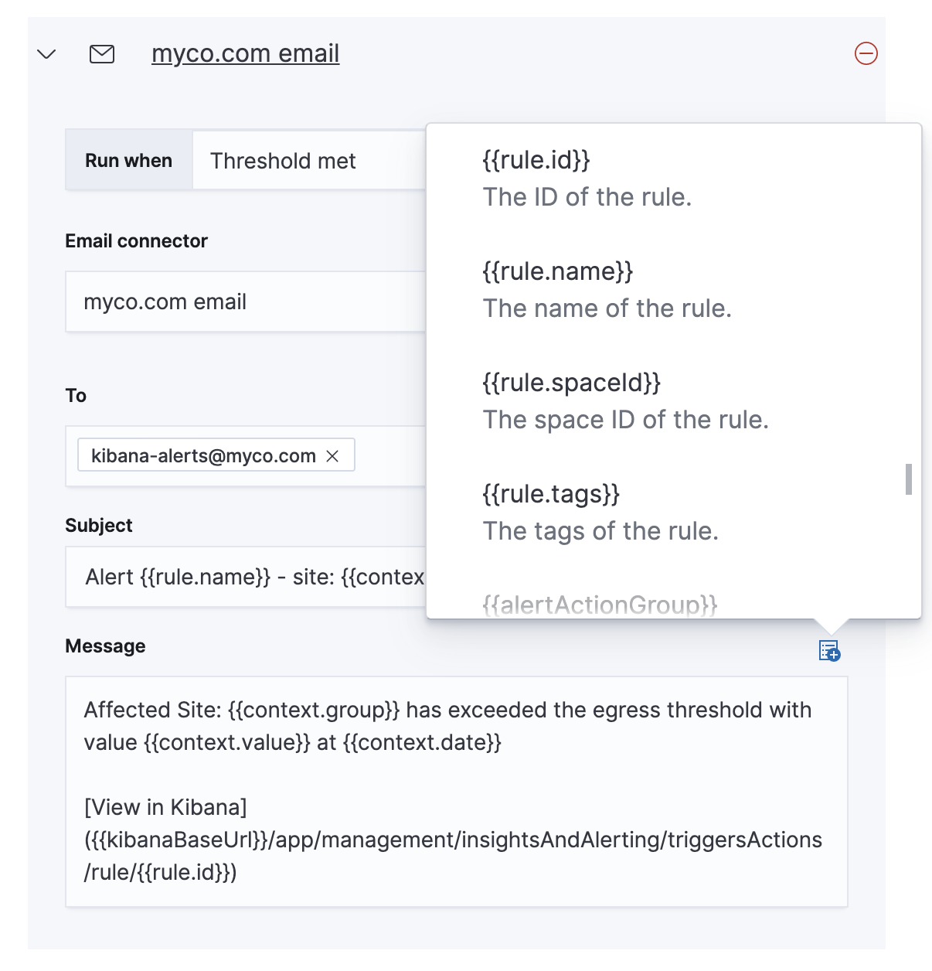932x971 pixels.
Task: Click the kibana-alerts@myco.com recipient pill
Action: tap(202, 456)
